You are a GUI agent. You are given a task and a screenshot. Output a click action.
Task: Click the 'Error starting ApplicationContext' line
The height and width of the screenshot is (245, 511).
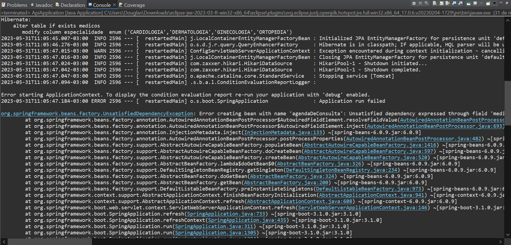pyautogui.click(x=186, y=95)
